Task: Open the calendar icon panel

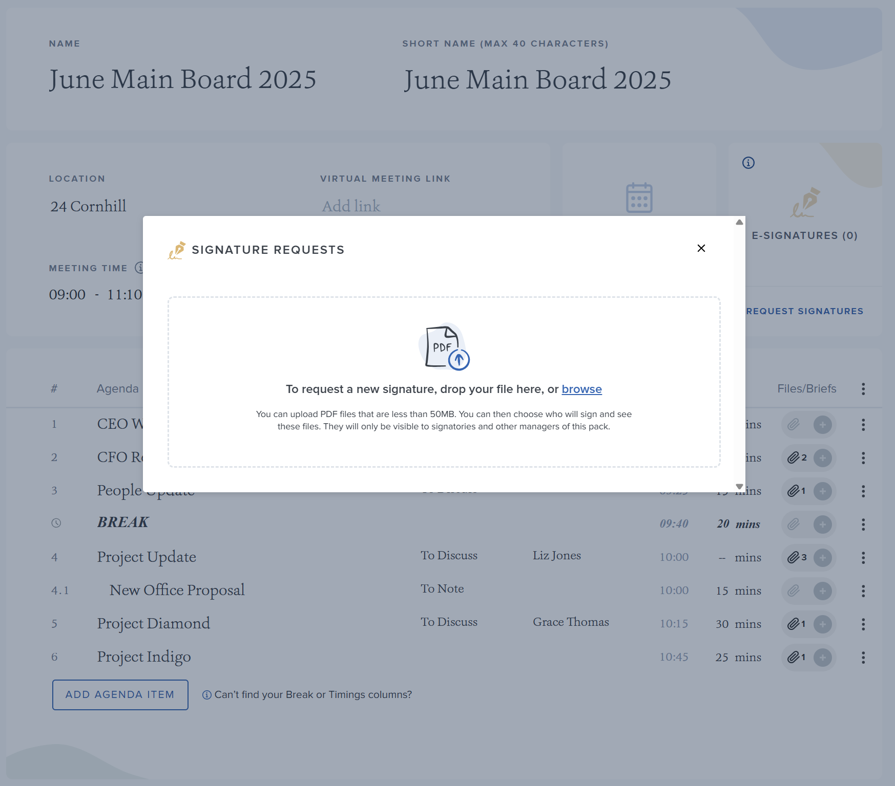Action: [638, 199]
